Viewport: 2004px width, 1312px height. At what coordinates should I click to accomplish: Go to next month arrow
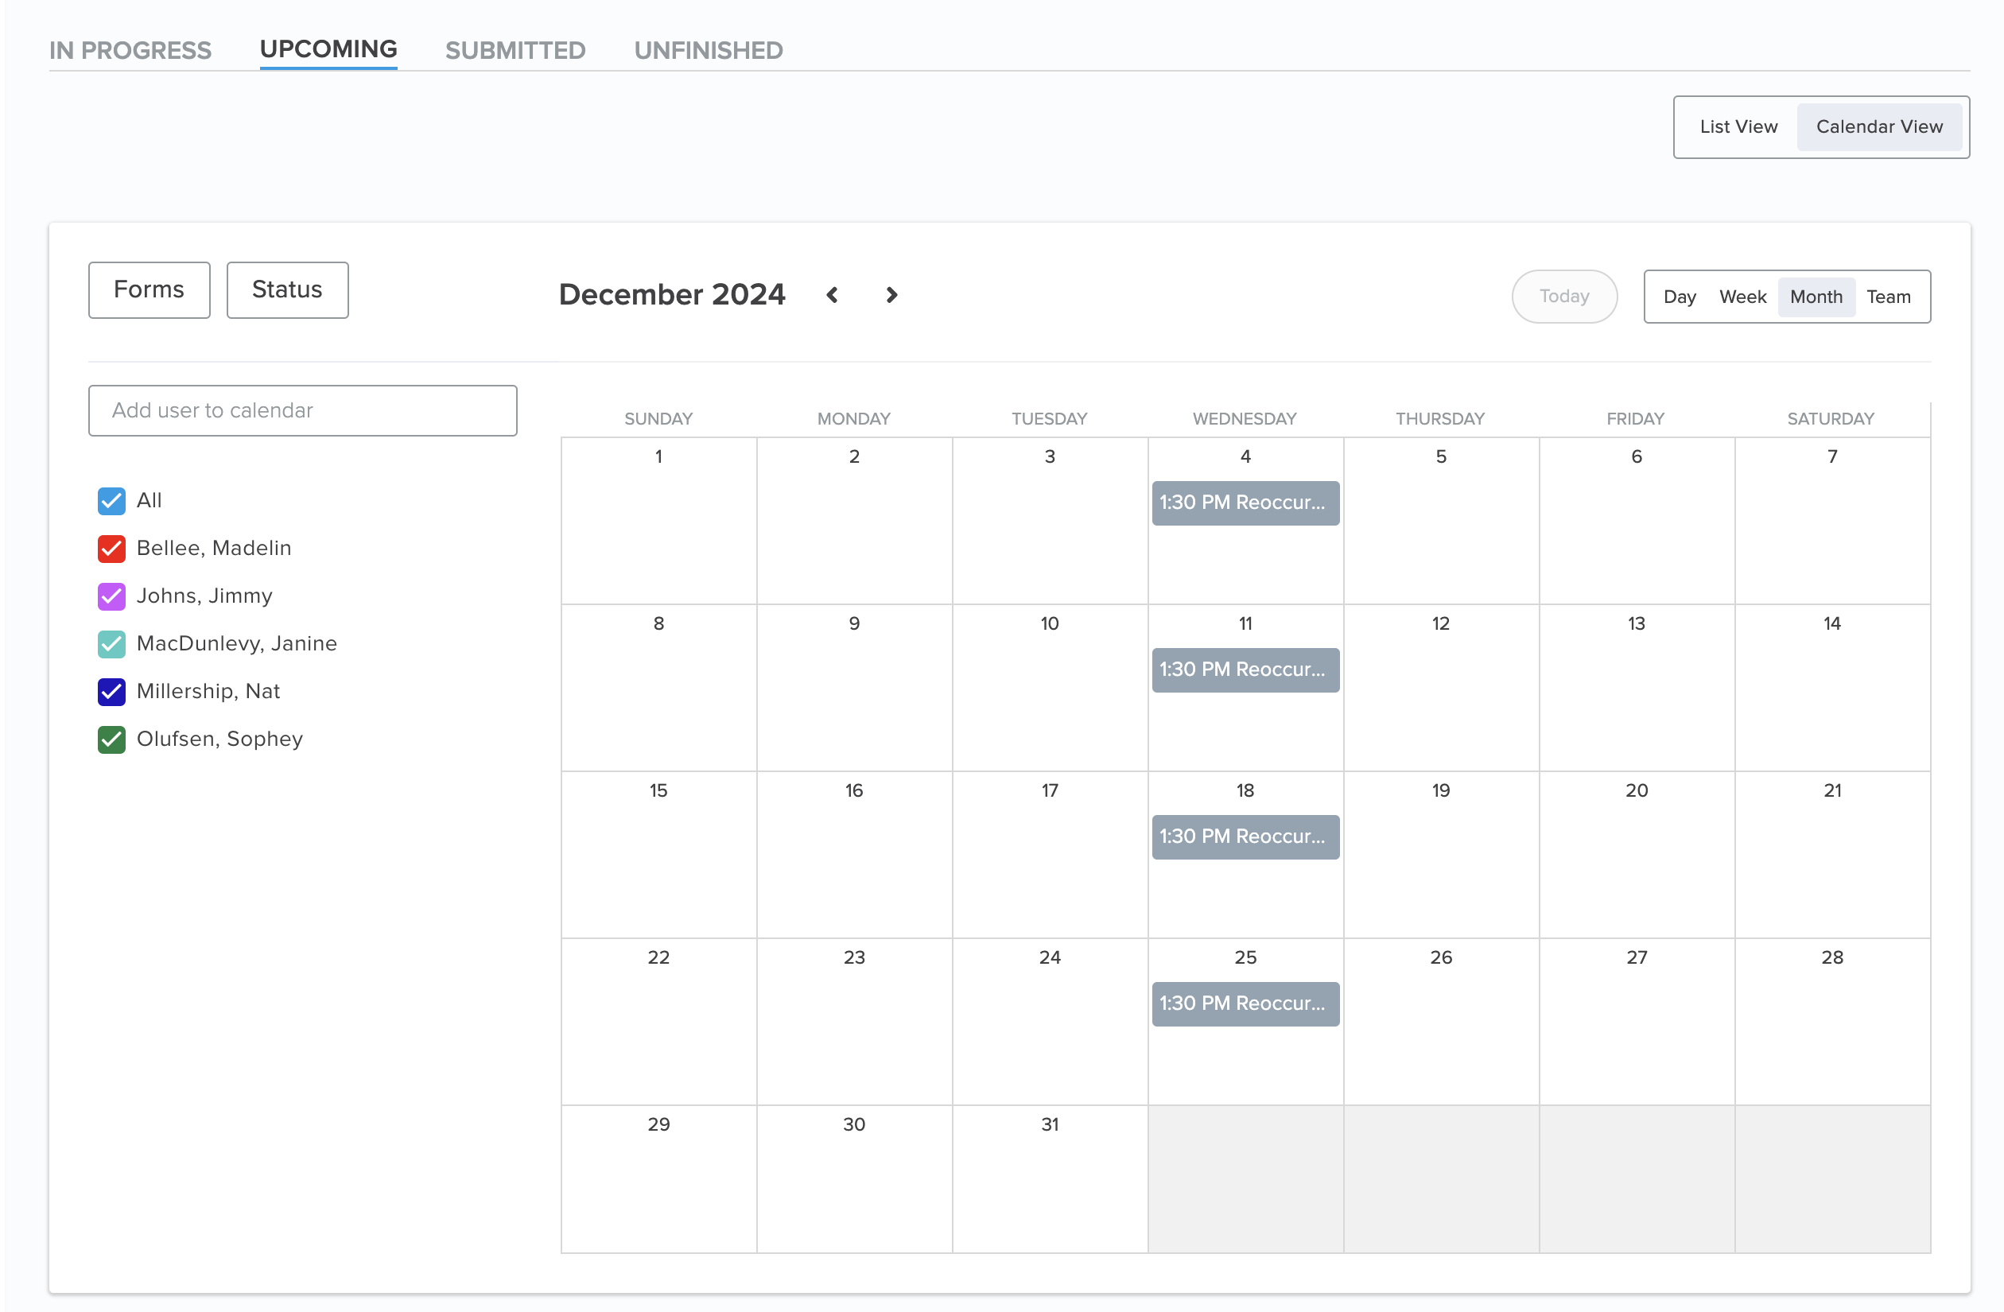(x=891, y=295)
